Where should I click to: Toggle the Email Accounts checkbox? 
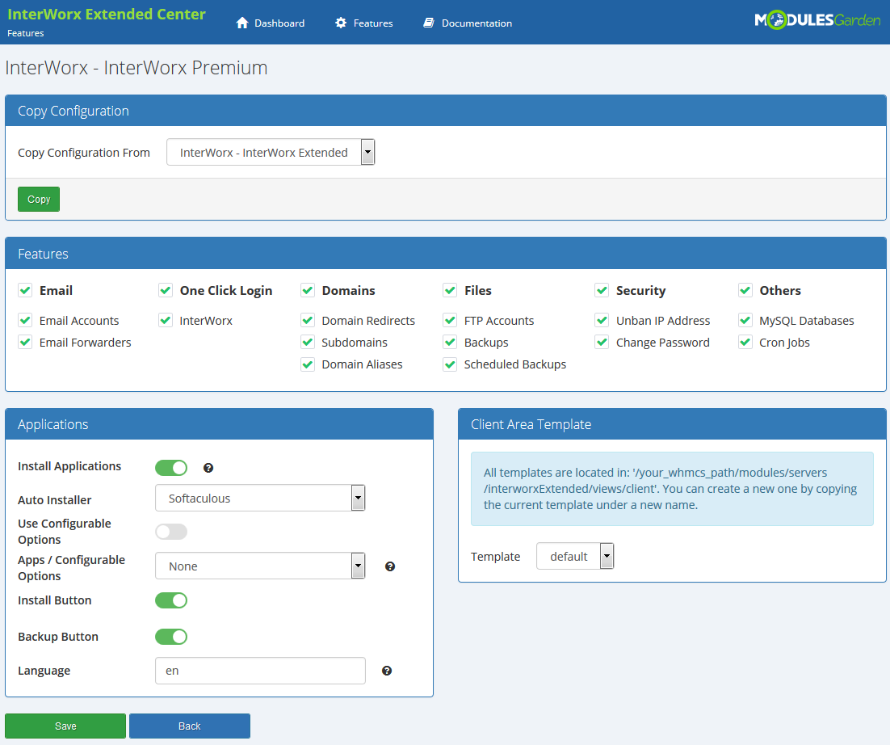coord(25,320)
